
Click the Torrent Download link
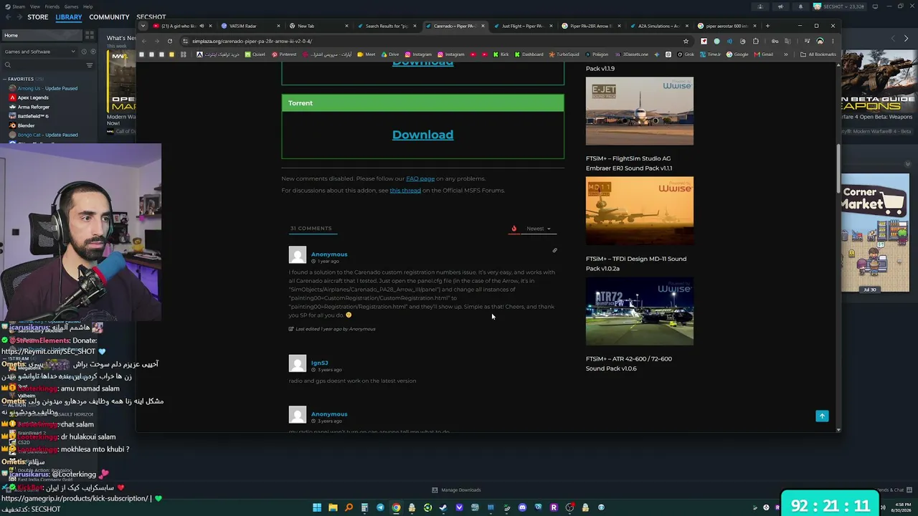[x=422, y=135]
